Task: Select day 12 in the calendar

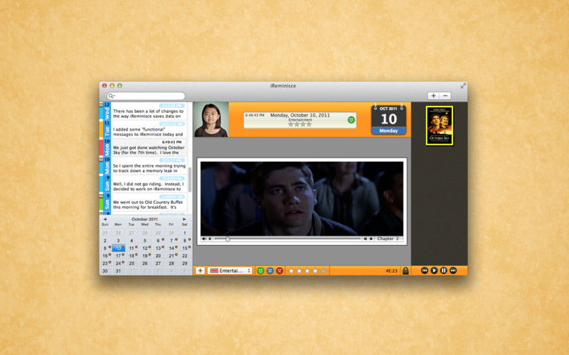Action: pos(145,248)
